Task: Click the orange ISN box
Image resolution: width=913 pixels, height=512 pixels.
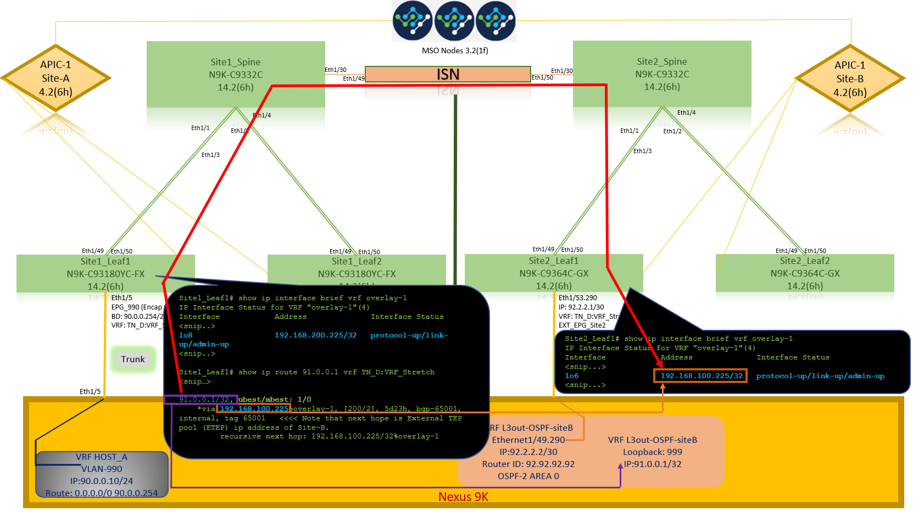Action: [x=448, y=74]
